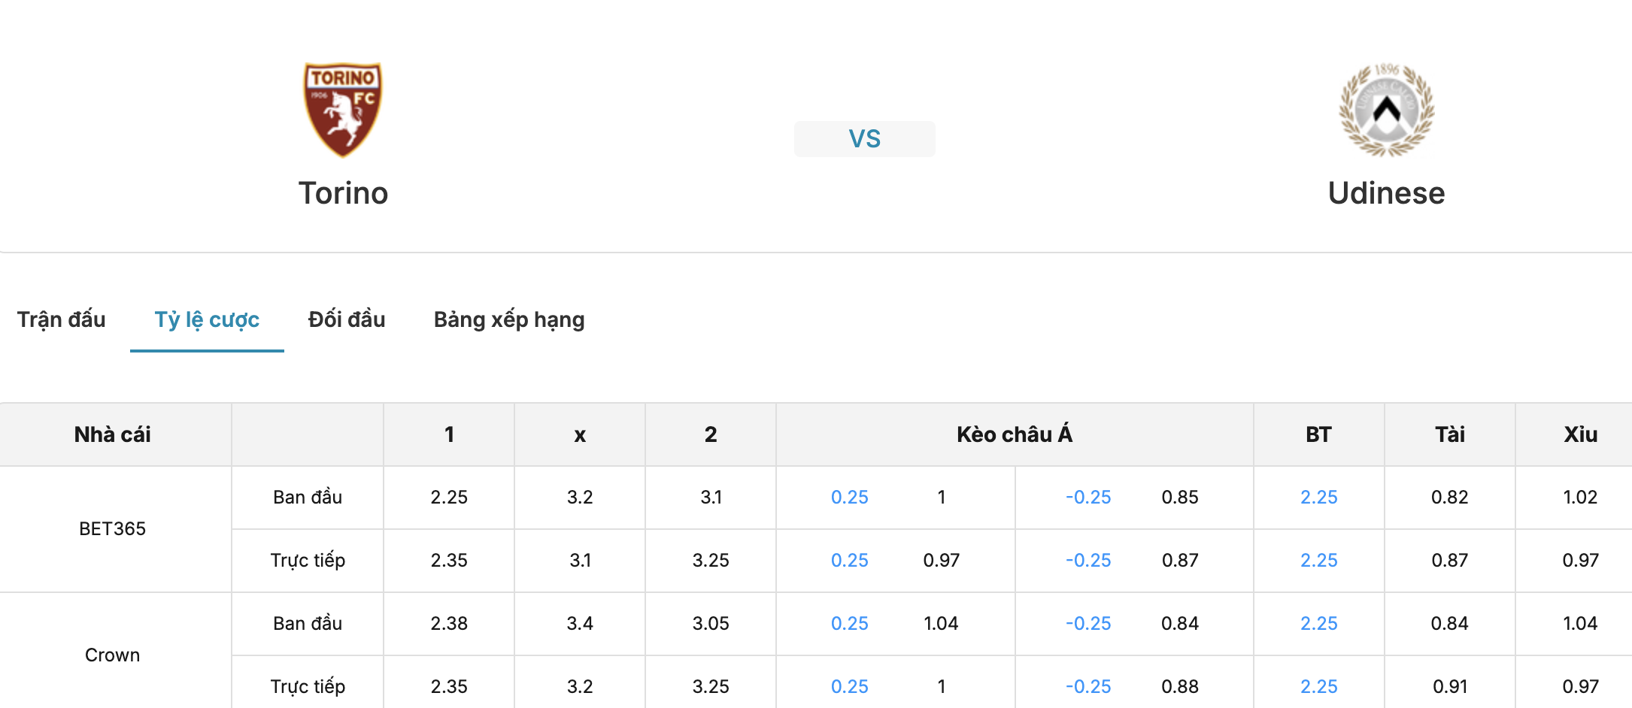Click the Kèo châu Á column header
The width and height of the screenshot is (1632, 708).
coord(1015,434)
